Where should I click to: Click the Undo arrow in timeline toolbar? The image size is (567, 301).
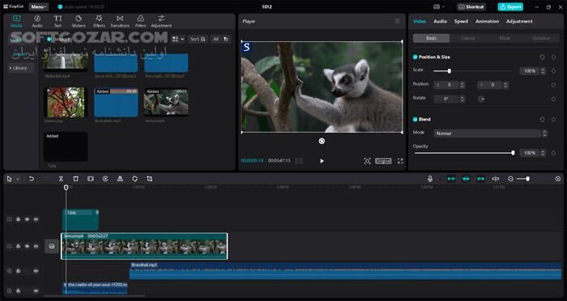[x=32, y=179]
